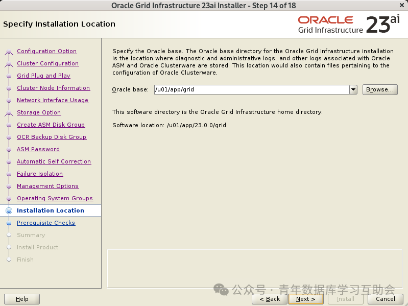Click the Oracle Grid Infrastructure 23ai logo
Viewport: 408px width, 306px height.
pyautogui.click(x=349, y=25)
